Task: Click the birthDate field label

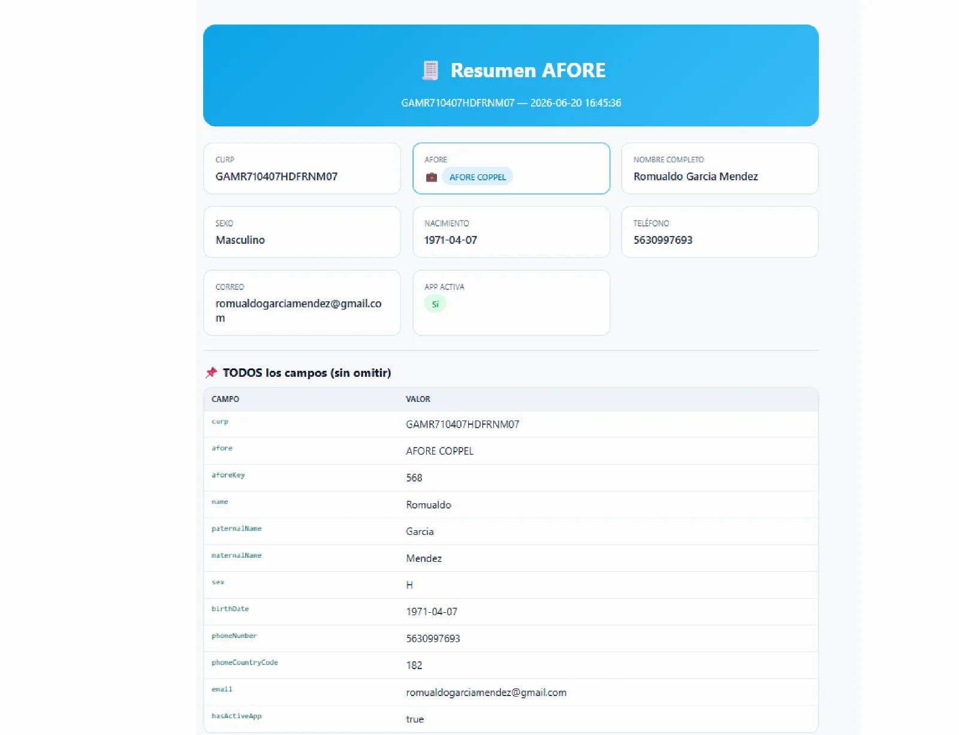Action: [230, 609]
